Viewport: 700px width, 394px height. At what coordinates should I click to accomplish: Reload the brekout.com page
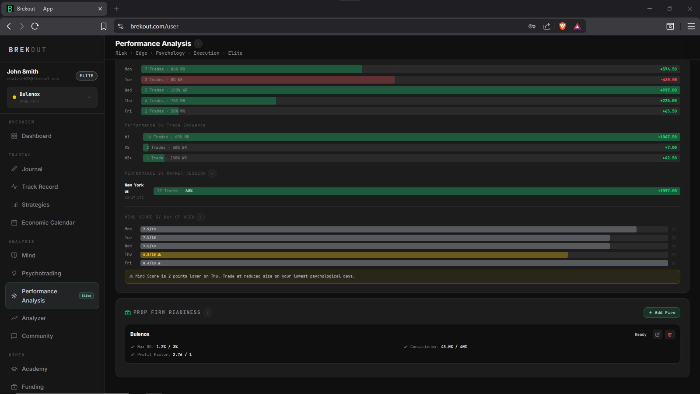point(35,26)
